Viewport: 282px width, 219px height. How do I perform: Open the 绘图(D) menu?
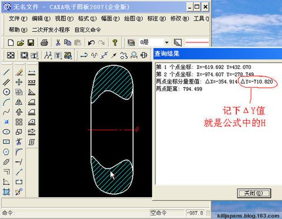click(133, 19)
